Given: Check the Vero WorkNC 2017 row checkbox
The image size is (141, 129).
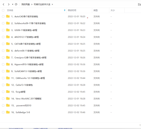Looking at the screenshot, I should pos(3,99).
